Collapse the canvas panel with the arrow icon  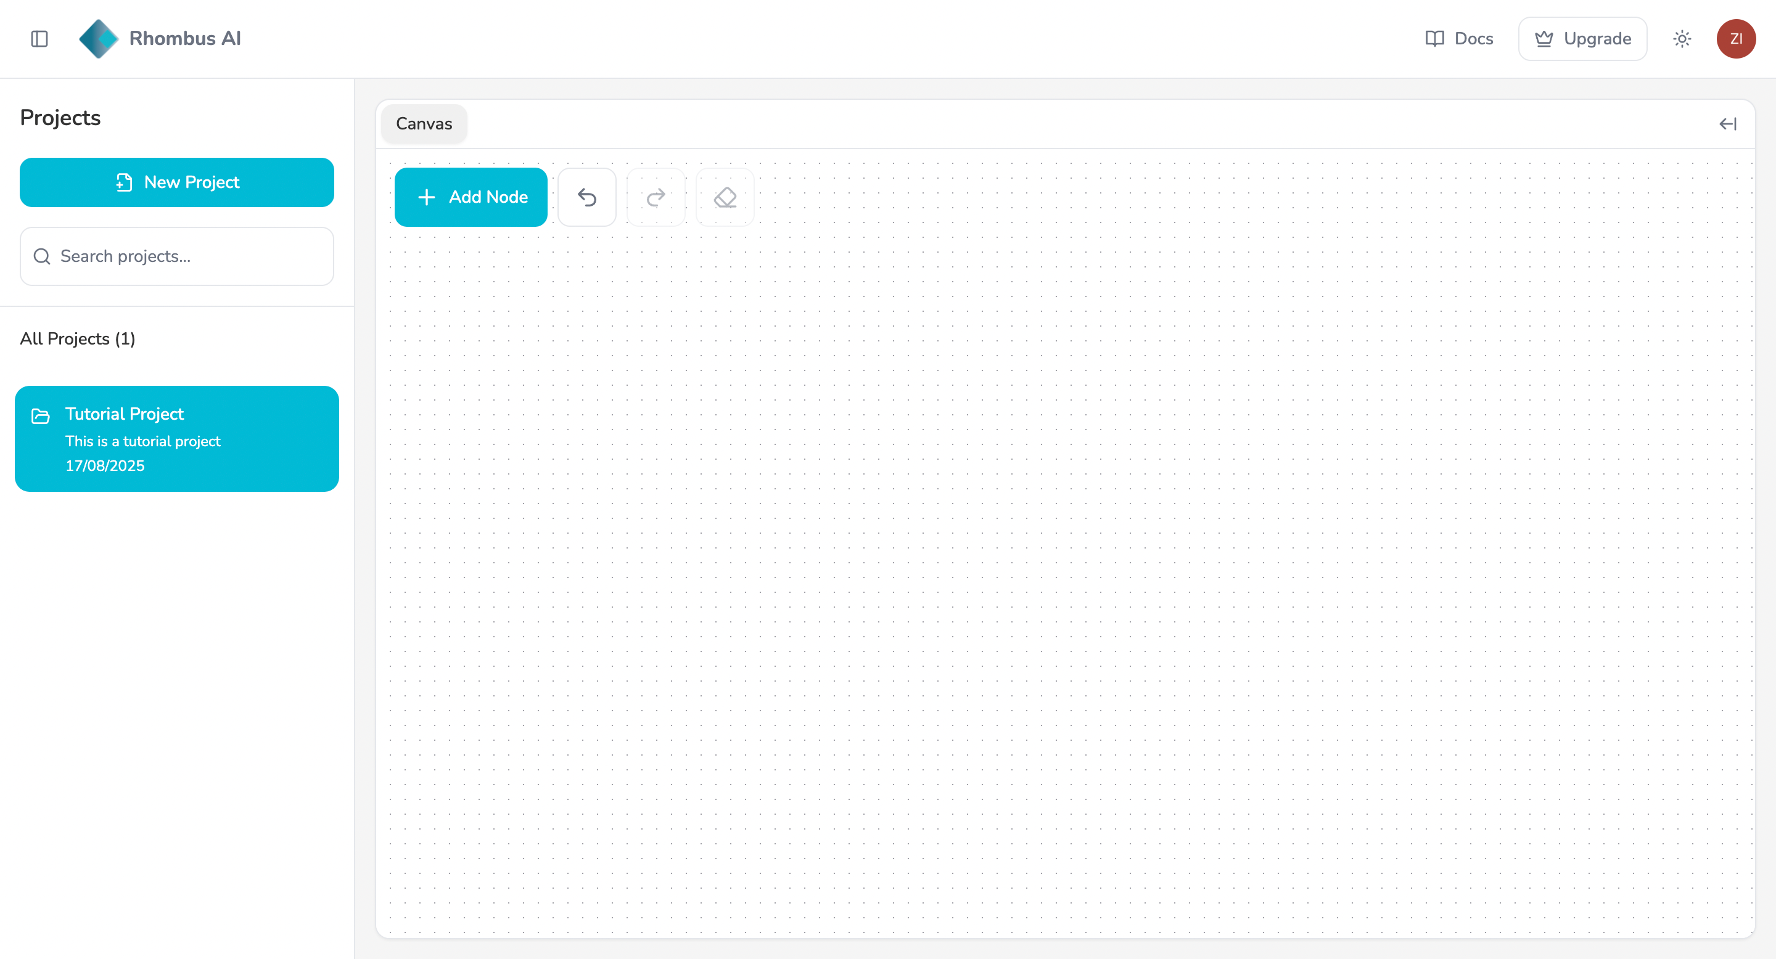tap(1729, 124)
